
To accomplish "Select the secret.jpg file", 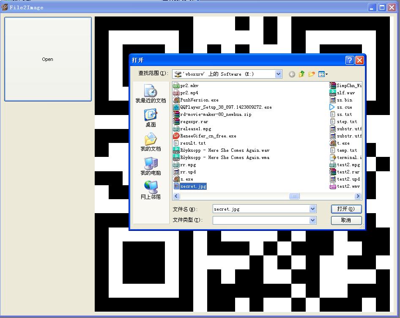I will pyautogui.click(x=190, y=186).
